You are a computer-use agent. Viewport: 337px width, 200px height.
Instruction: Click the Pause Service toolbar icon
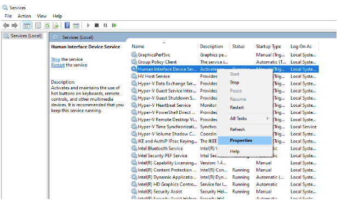[105, 25]
